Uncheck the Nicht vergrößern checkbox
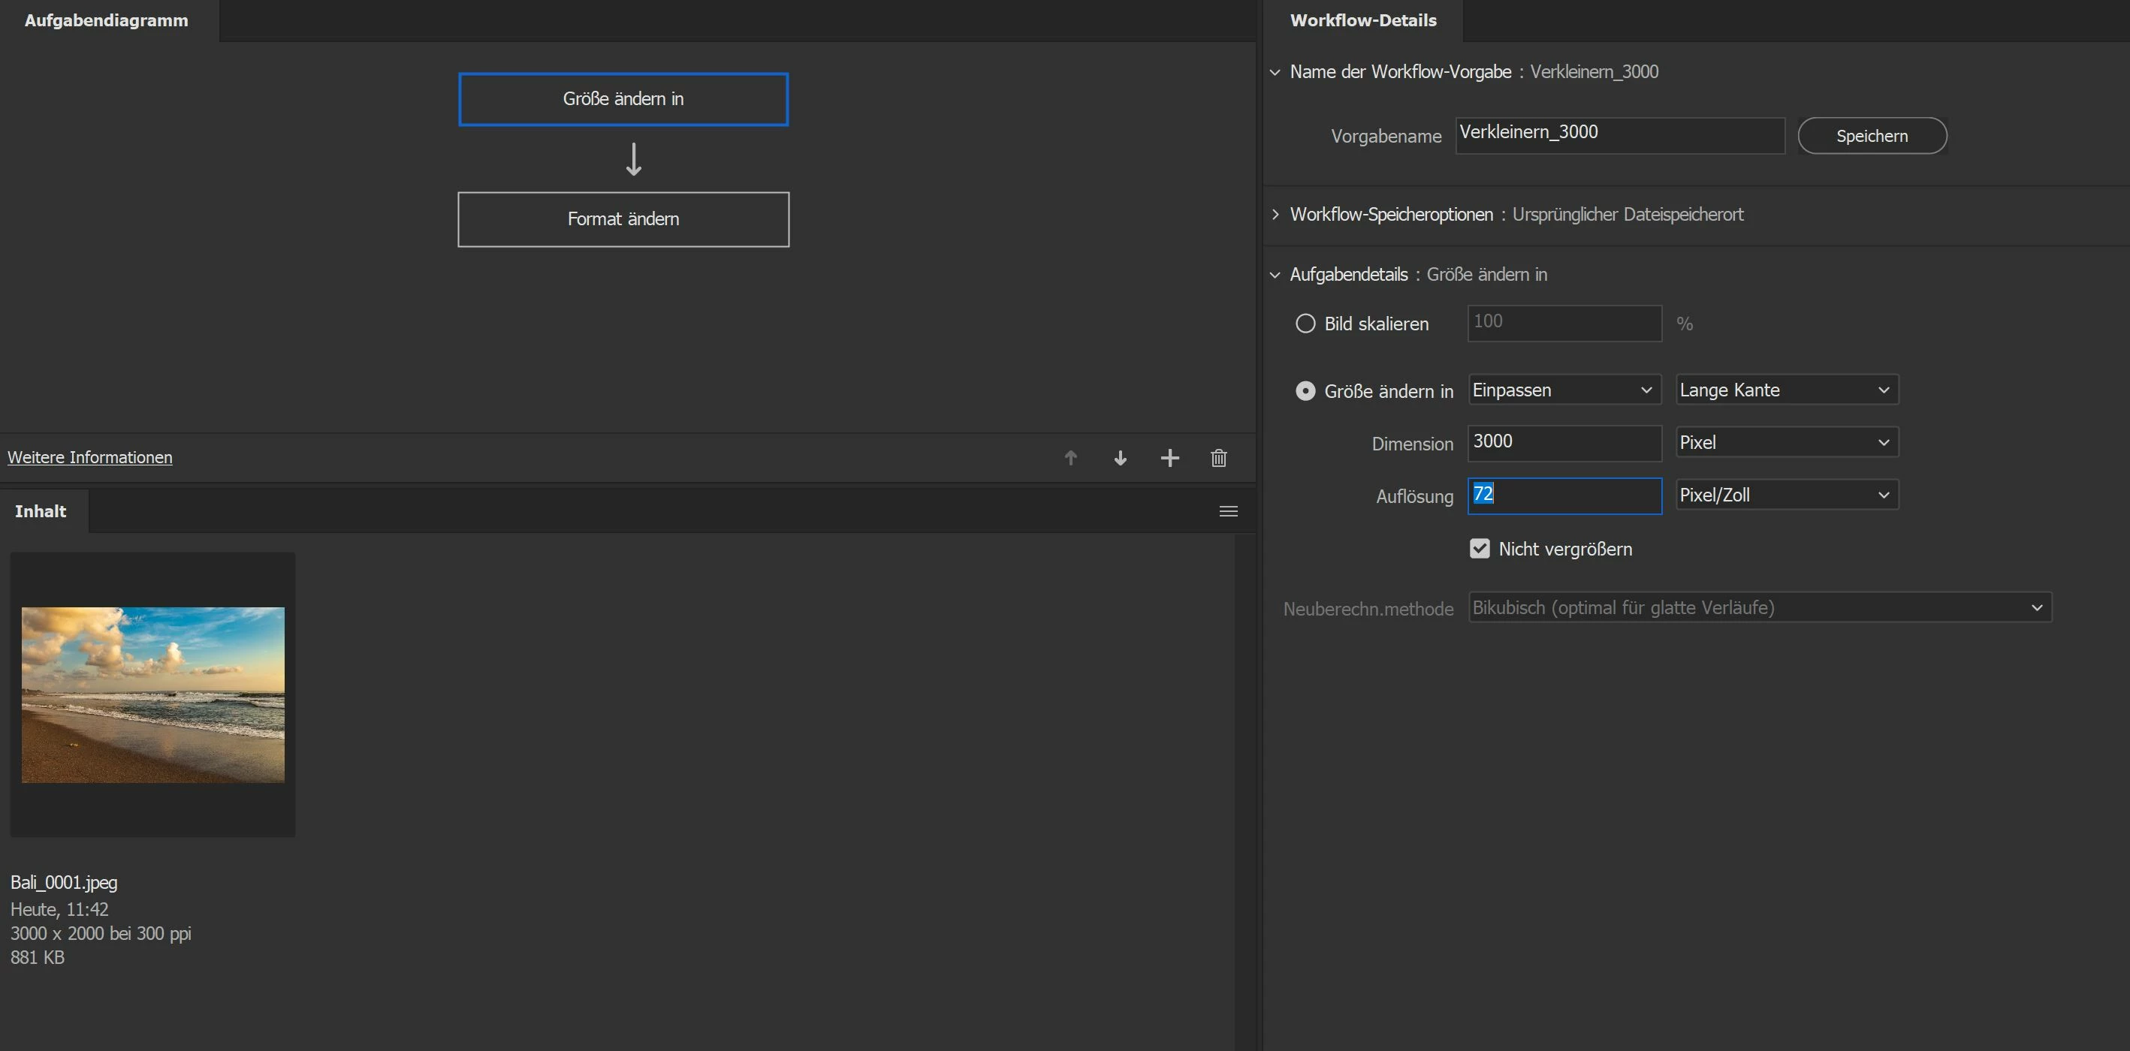The width and height of the screenshot is (2130, 1051). click(1480, 549)
